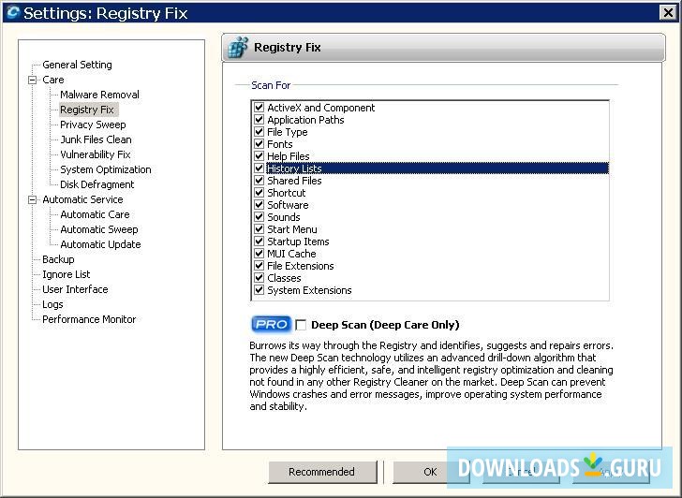Go to User Interface settings

(75, 289)
